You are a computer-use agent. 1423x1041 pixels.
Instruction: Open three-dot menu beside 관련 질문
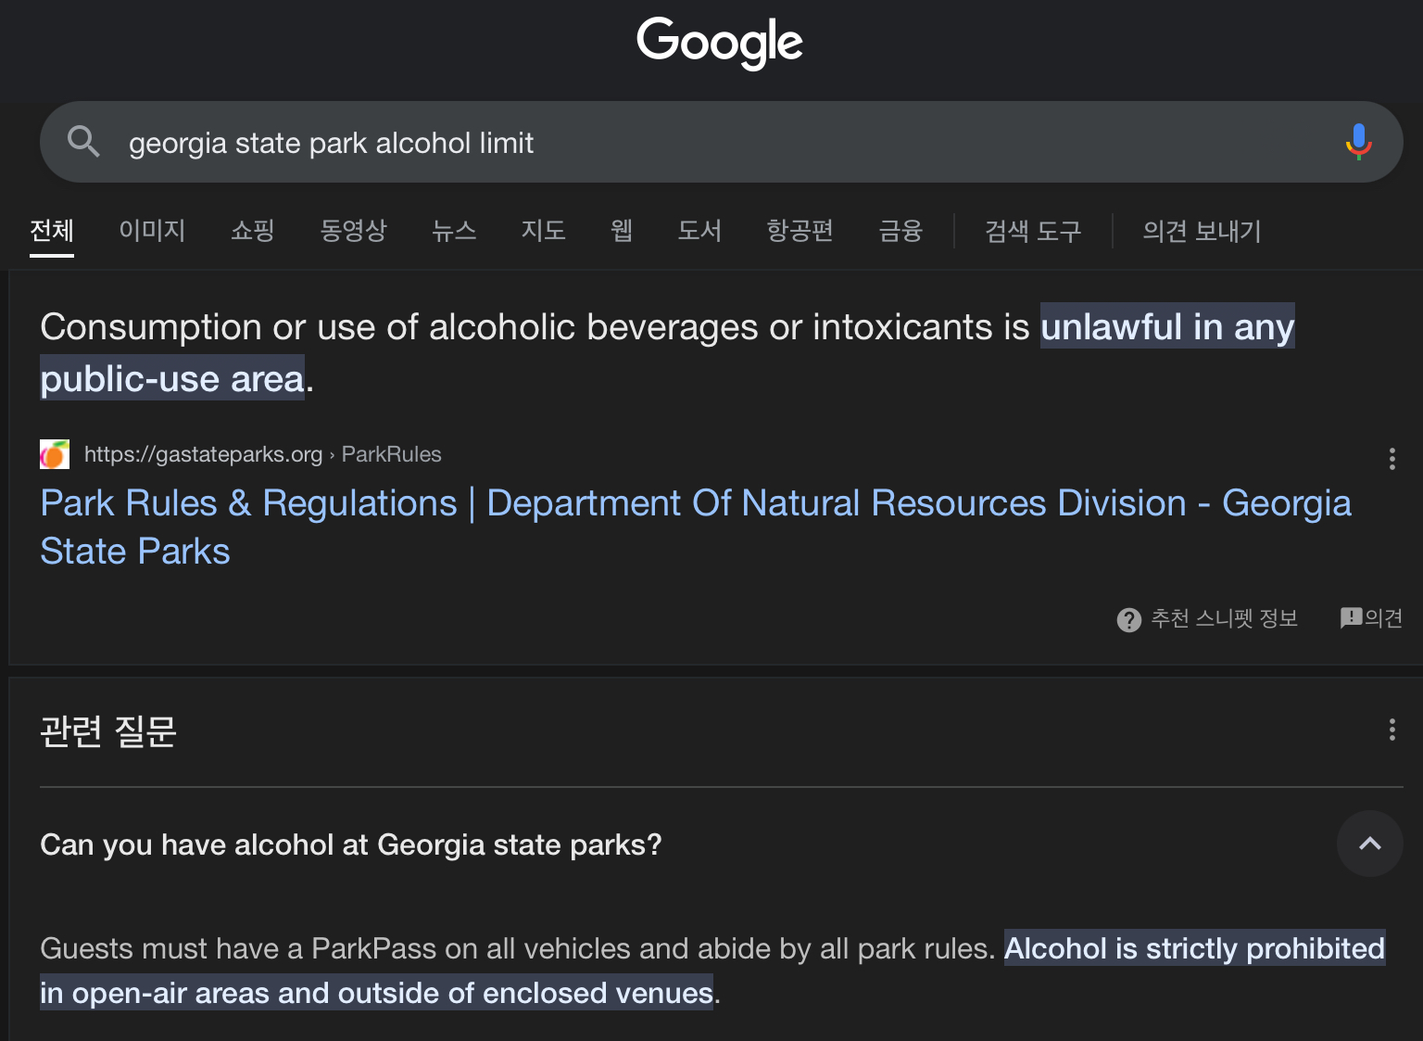pos(1392,730)
